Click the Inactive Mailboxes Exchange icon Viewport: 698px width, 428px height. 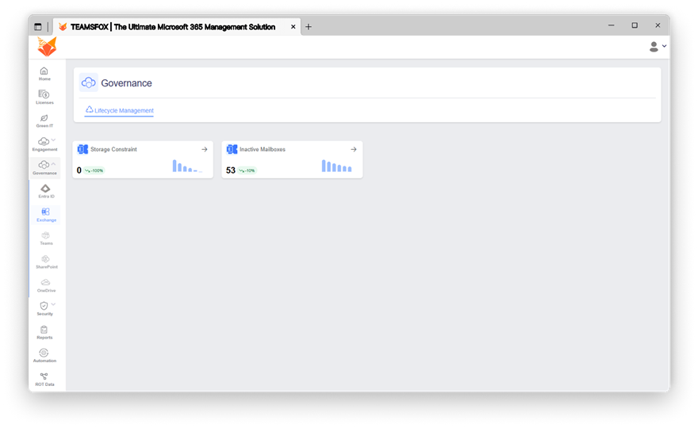(x=232, y=150)
